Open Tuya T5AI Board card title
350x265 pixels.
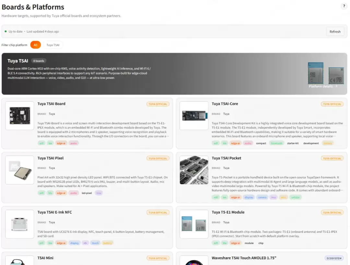(51, 104)
